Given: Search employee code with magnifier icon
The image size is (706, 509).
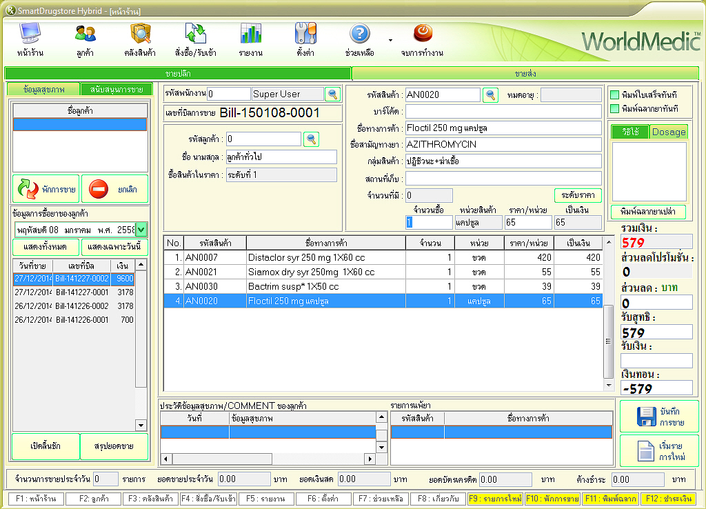Looking at the screenshot, I should pos(332,94).
